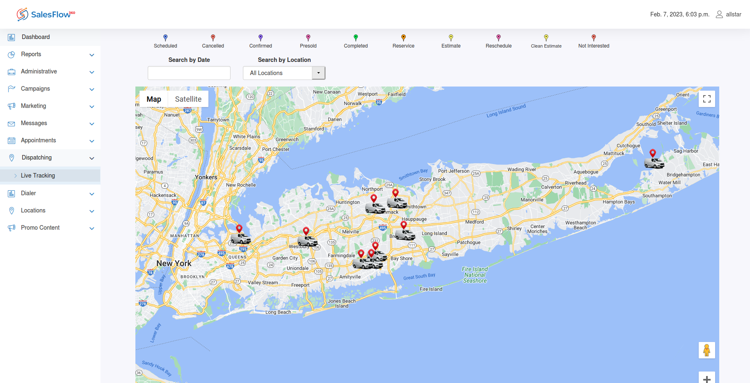Switch map to Satellite view
The image size is (750, 383).
pyautogui.click(x=188, y=99)
